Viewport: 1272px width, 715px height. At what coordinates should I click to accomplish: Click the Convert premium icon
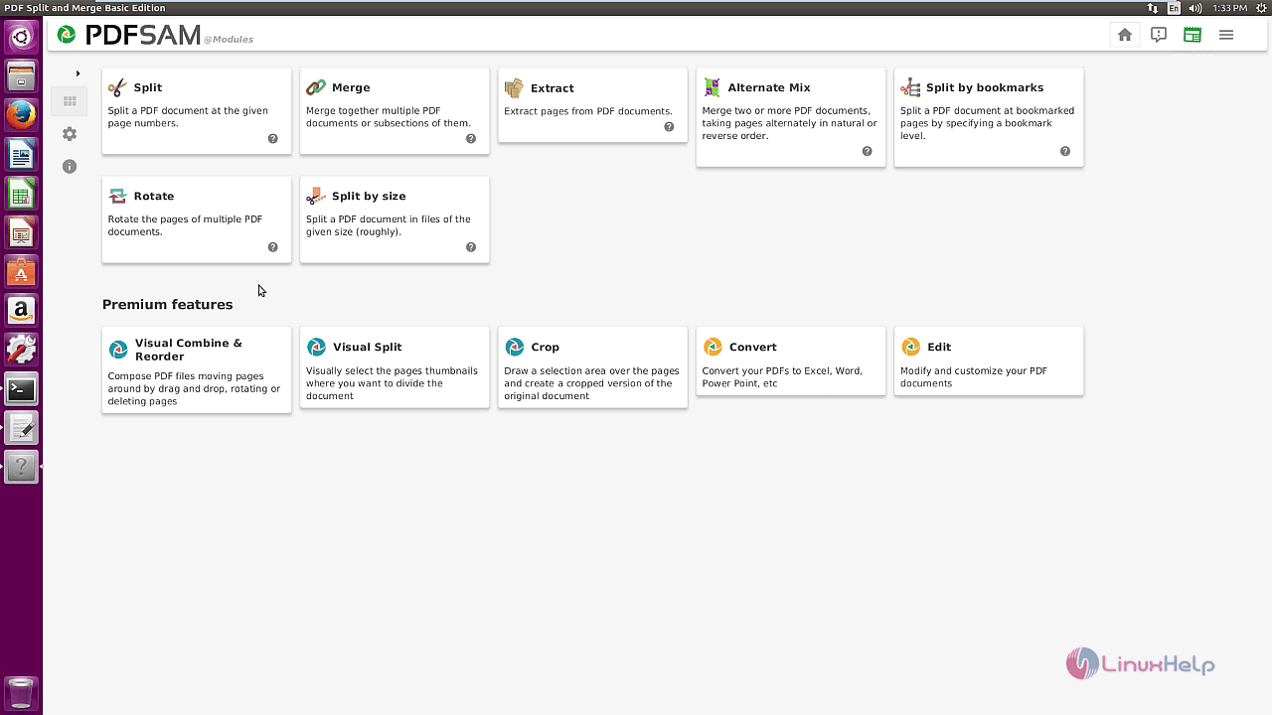713,347
